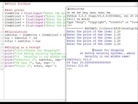
Task: Click the ##Total Purchase comment line
Action: (x=18, y=4)
